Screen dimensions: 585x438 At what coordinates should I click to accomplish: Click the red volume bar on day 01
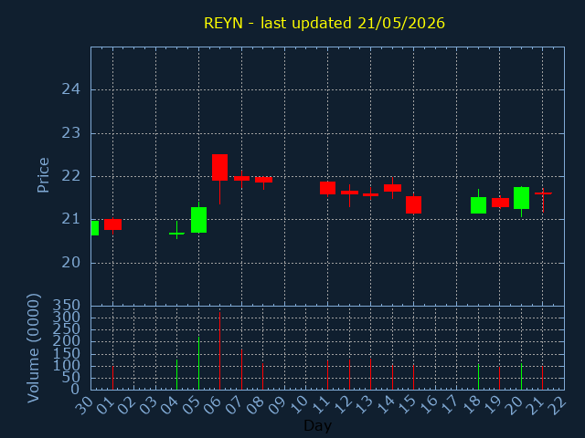tap(112, 378)
